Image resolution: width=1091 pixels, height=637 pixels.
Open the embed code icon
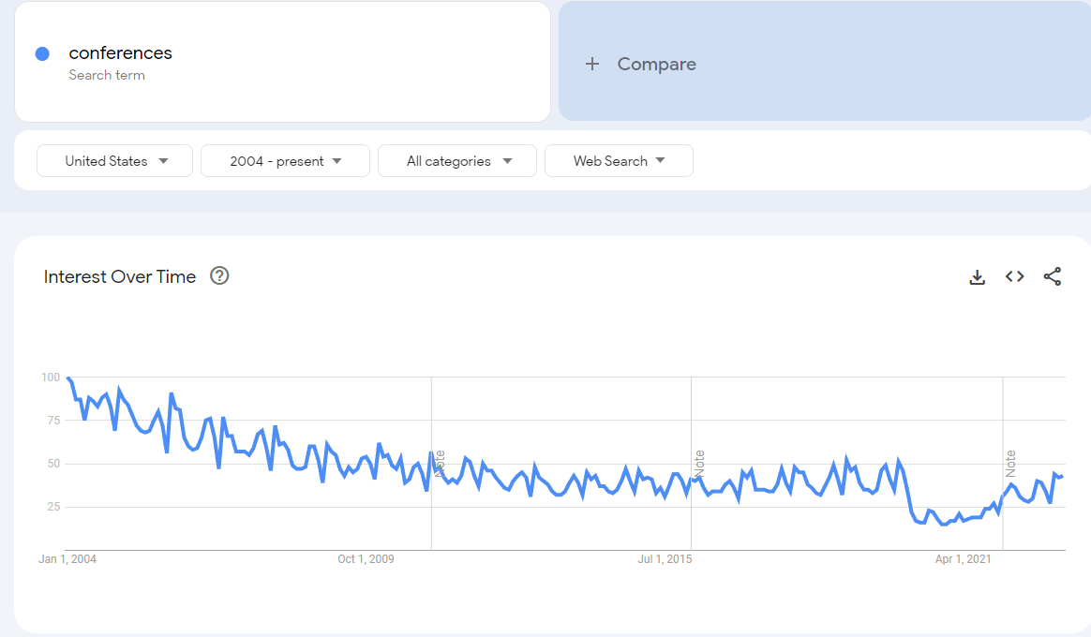pyautogui.click(x=1014, y=276)
